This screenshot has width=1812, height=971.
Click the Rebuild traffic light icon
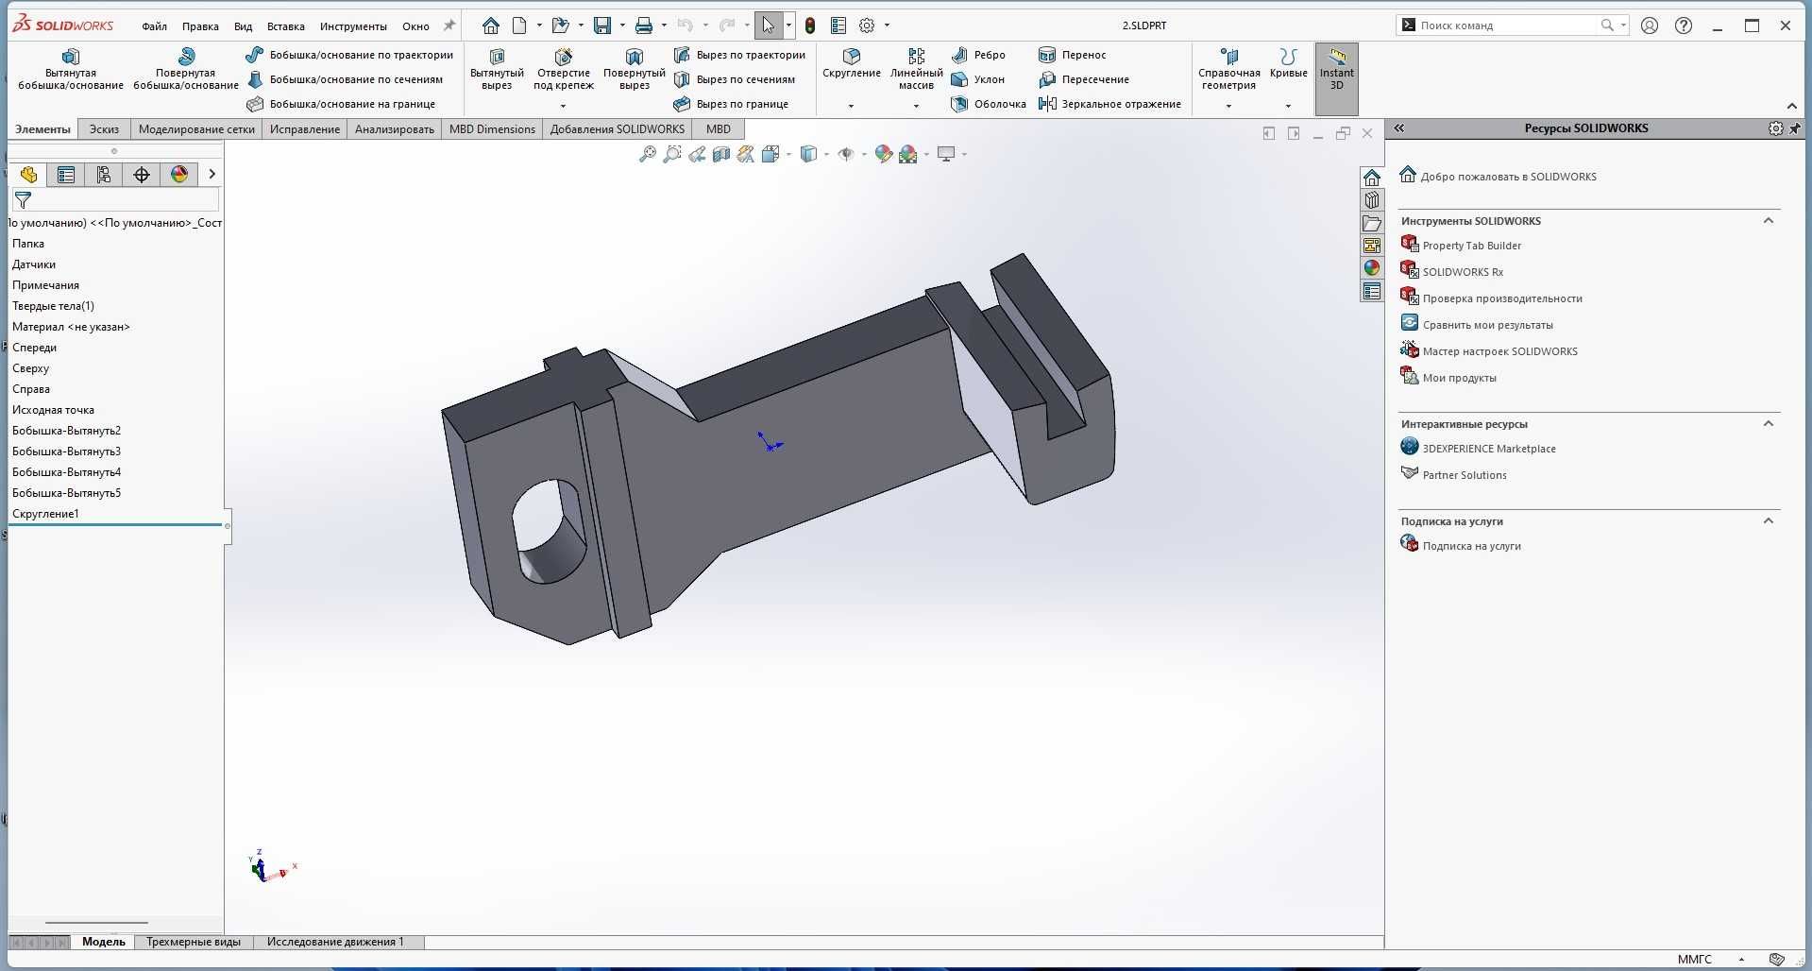coord(809,26)
